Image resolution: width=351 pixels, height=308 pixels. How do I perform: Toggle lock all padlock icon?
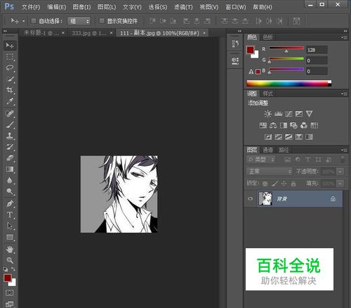point(293,184)
